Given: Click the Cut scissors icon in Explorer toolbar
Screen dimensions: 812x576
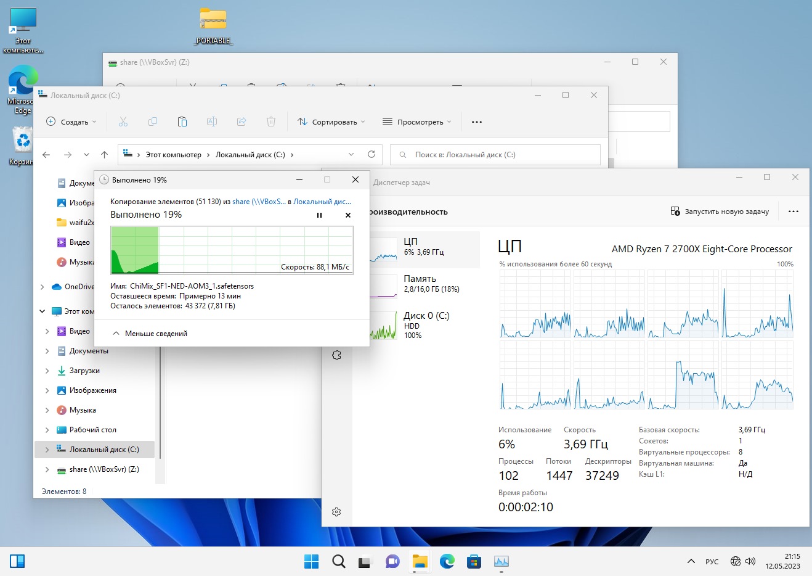Looking at the screenshot, I should click(x=123, y=122).
